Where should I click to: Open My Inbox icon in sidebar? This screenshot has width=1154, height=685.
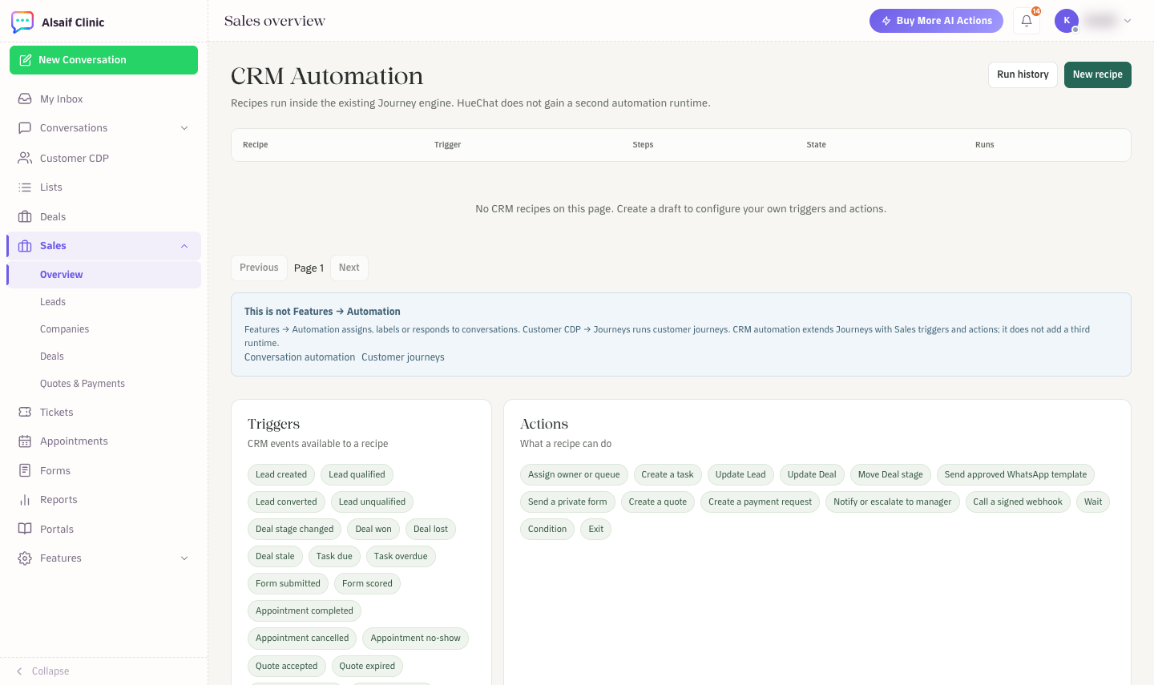25,99
